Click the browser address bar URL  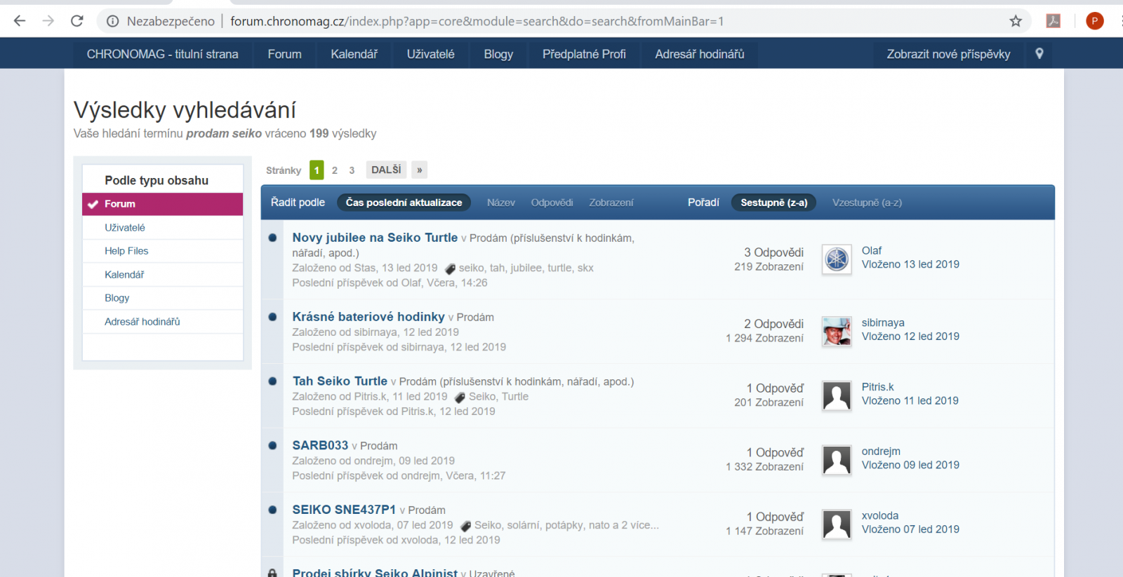(x=477, y=21)
